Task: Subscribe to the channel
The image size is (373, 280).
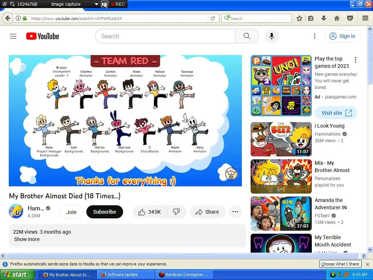Action: click(105, 212)
